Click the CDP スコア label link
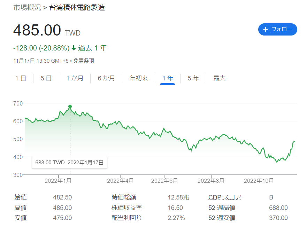The image size is (307, 227). pos(225,197)
